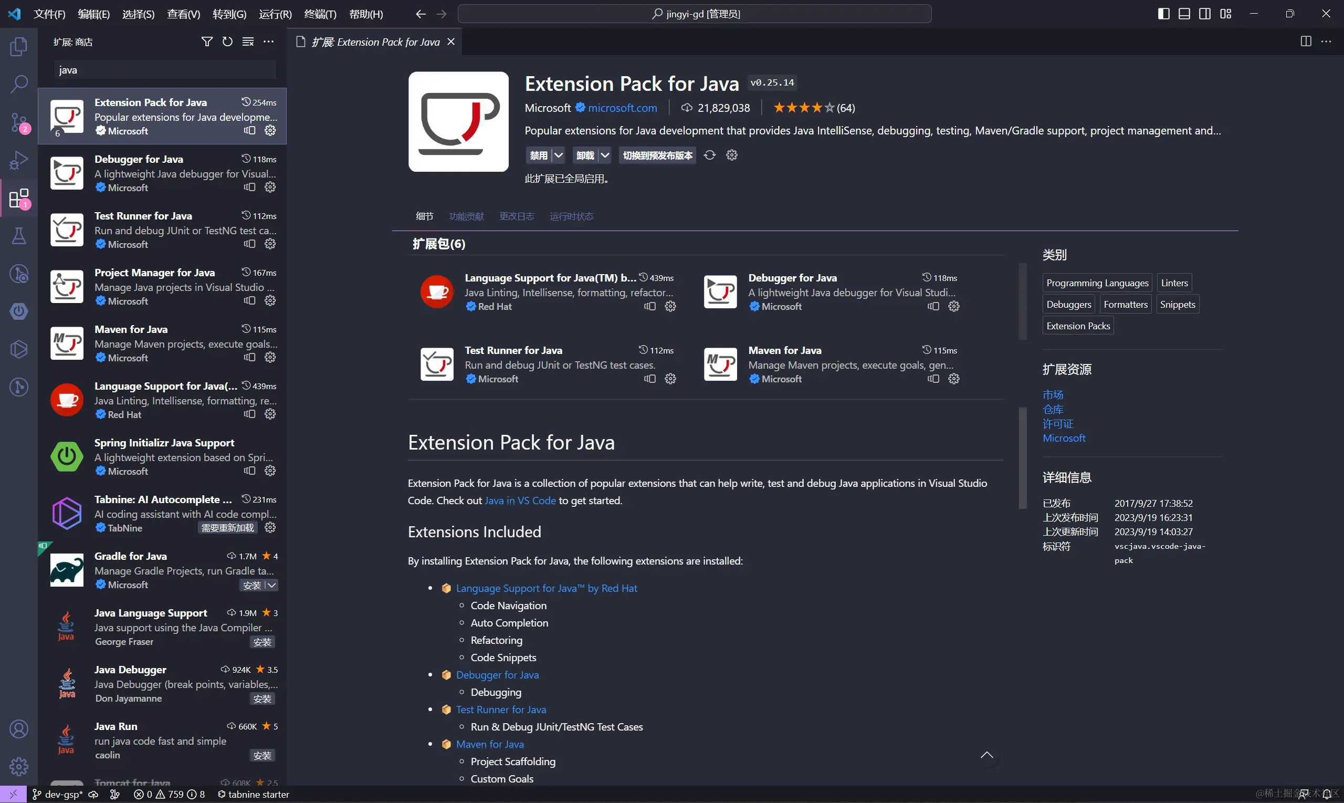The height and width of the screenshot is (803, 1344).
Task: Switch to 功能贡献 tab
Action: click(466, 216)
